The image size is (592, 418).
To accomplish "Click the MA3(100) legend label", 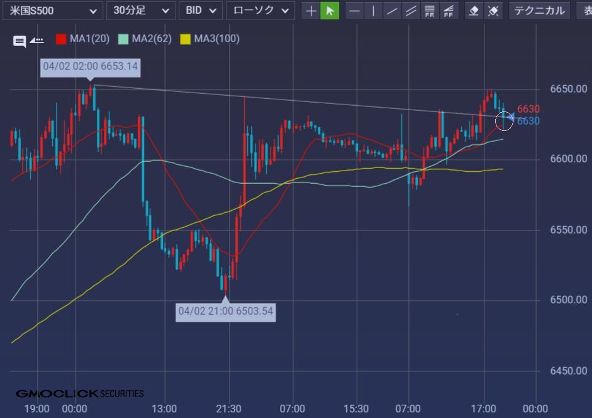I will tap(216, 38).
